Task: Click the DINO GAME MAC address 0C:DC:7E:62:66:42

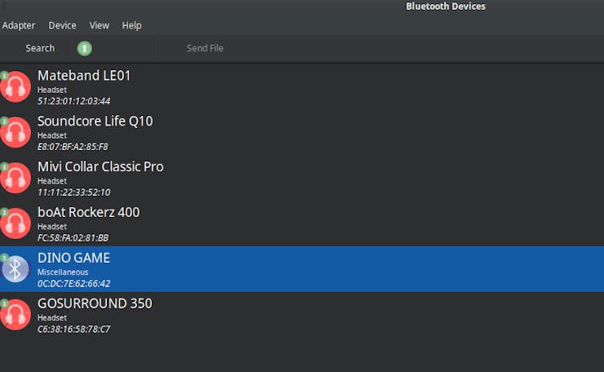Action: 73,284
